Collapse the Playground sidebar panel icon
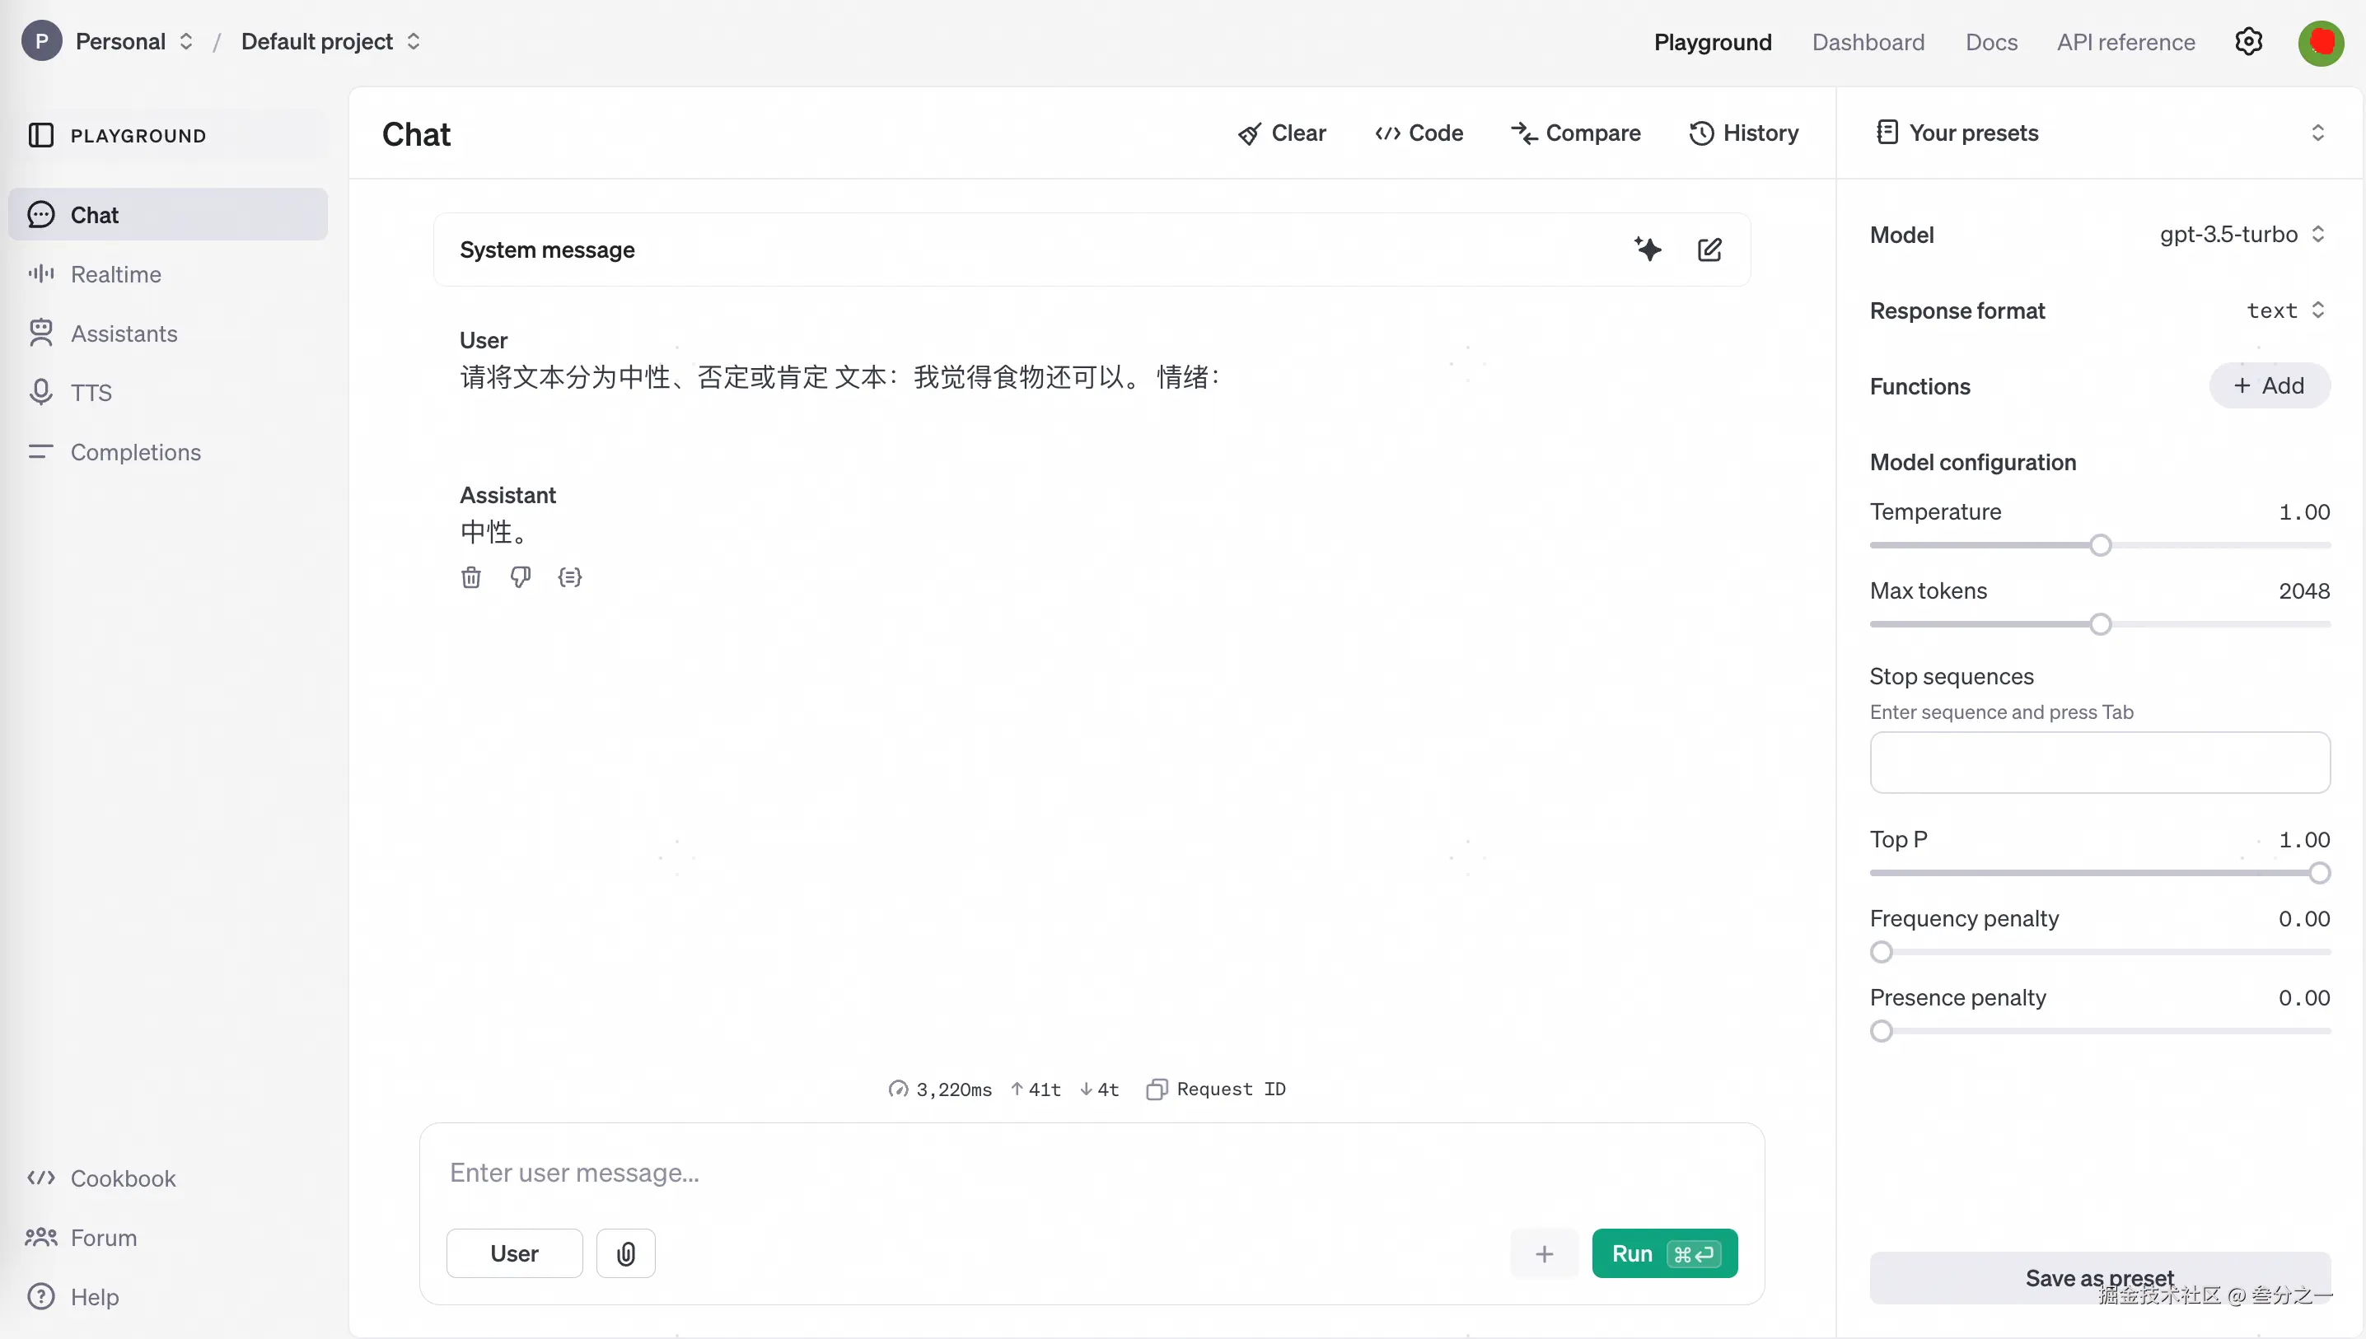2366x1339 pixels. [x=40, y=136]
